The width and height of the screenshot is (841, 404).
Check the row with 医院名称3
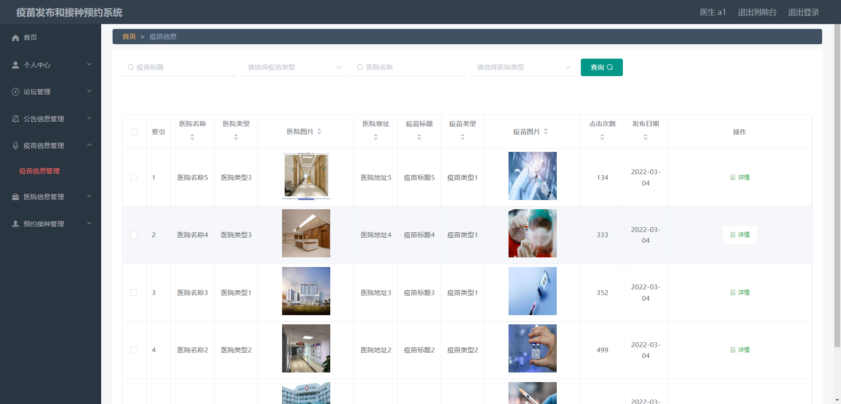click(x=134, y=292)
